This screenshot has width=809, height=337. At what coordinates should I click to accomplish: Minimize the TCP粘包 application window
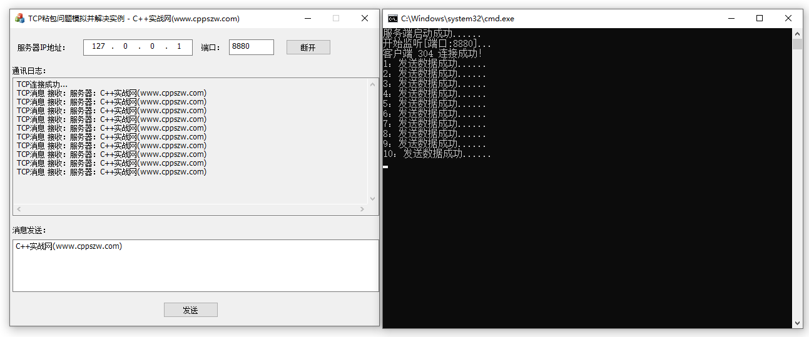click(x=307, y=18)
